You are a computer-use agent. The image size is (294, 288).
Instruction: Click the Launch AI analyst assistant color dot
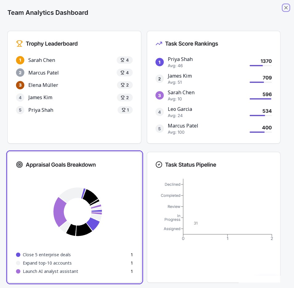[x=18, y=271]
